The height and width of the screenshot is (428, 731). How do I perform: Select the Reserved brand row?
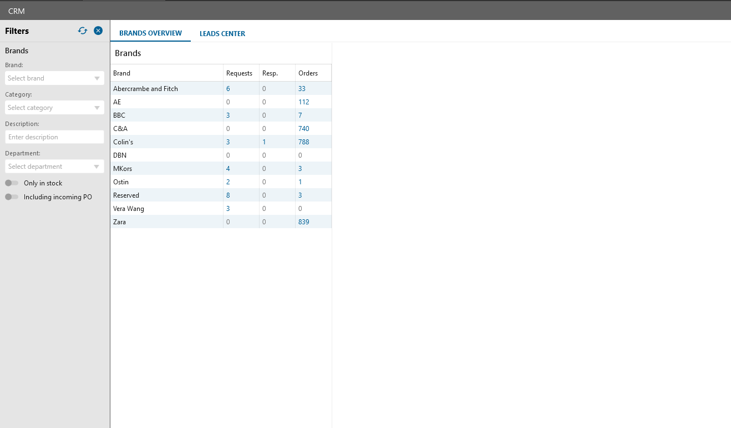coord(221,195)
